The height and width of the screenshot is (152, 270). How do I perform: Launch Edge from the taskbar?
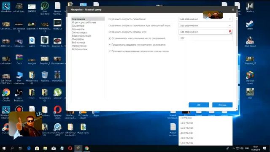click(x=29, y=148)
